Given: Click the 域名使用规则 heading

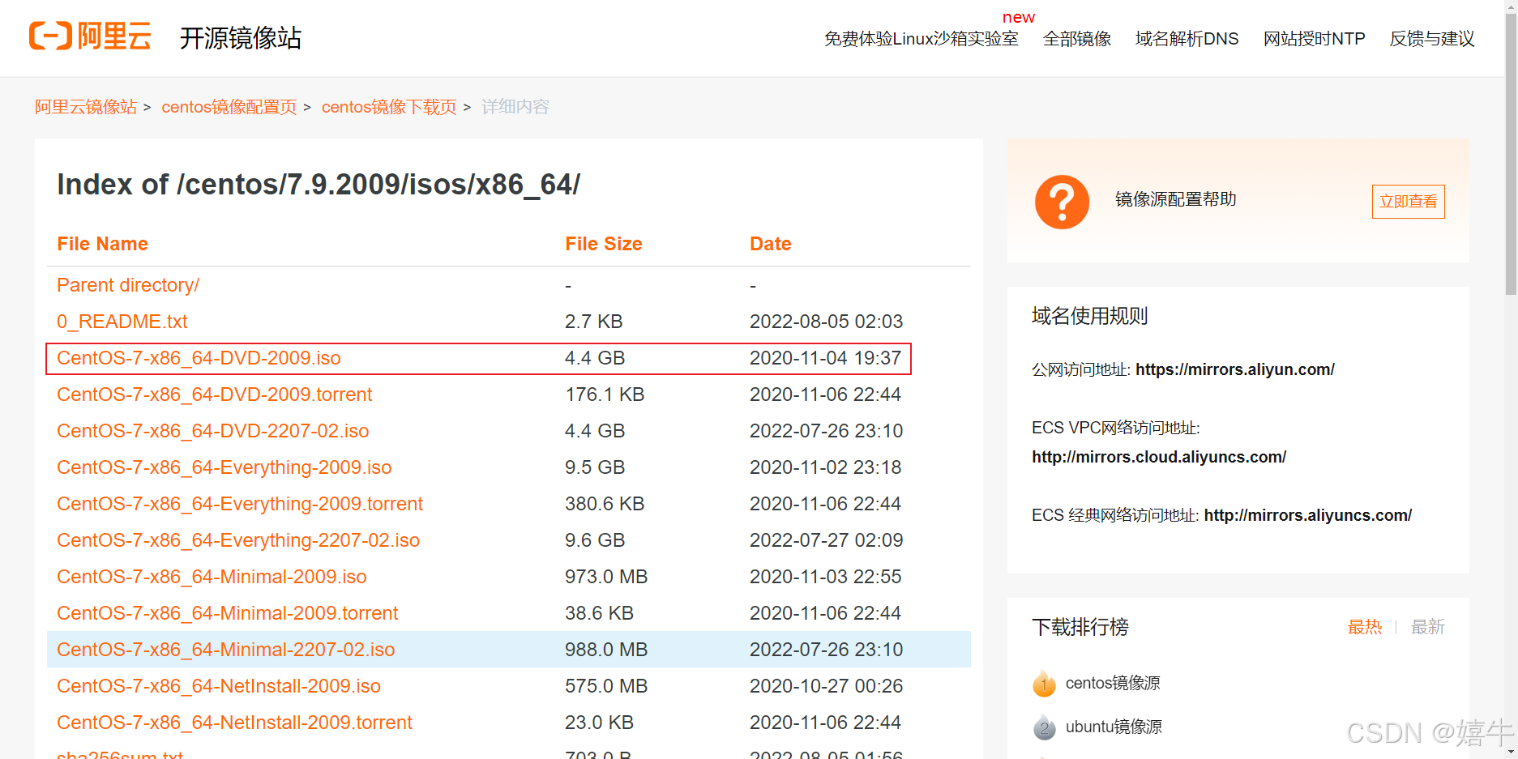Looking at the screenshot, I should 1089,316.
